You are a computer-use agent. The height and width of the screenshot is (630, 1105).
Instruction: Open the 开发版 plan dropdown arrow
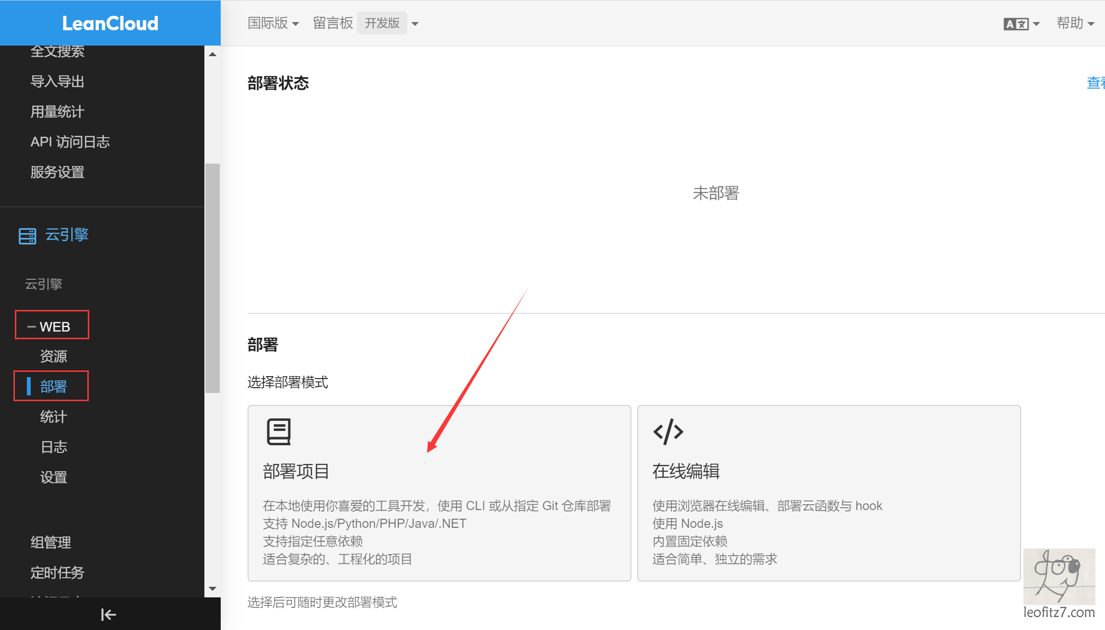[x=415, y=24]
